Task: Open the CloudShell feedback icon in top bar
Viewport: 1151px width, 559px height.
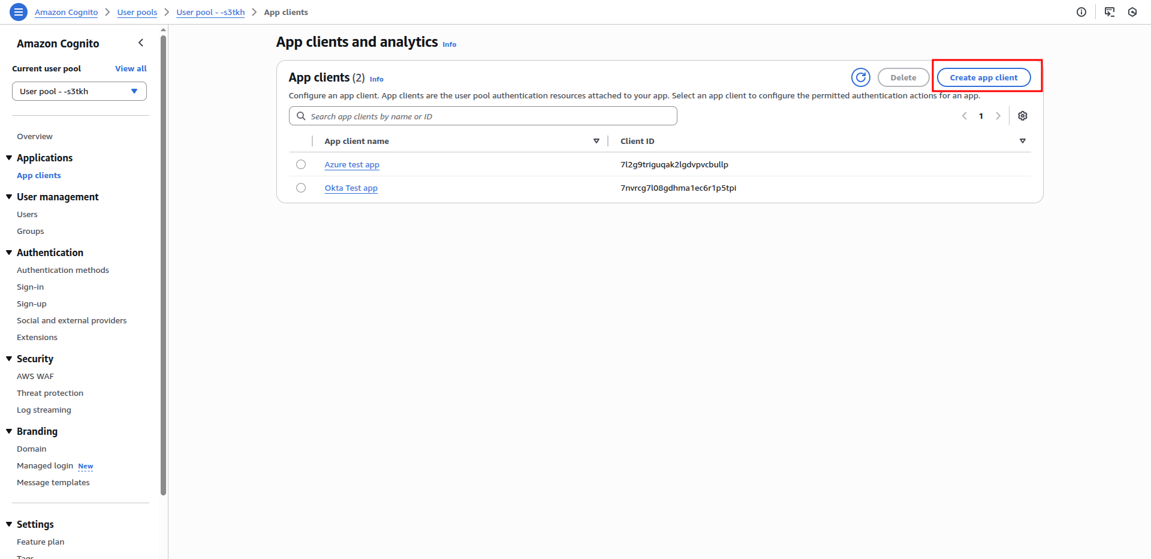Action: (1110, 12)
